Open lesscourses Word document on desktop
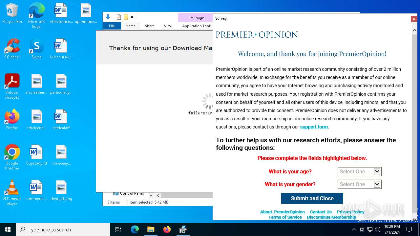The width and height of the screenshot is (420, 236). click(61, 49)
